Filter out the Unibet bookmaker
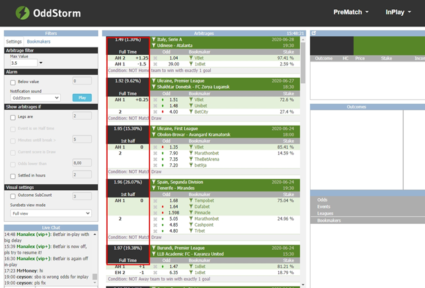 click(192, 106)
